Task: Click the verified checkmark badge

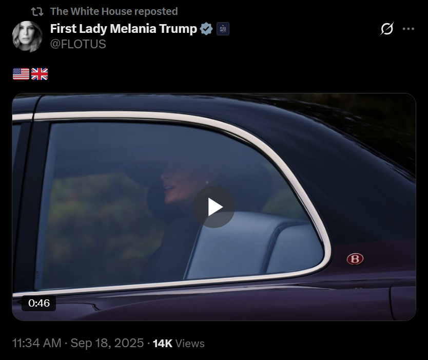Action: (x=206, y=29)
